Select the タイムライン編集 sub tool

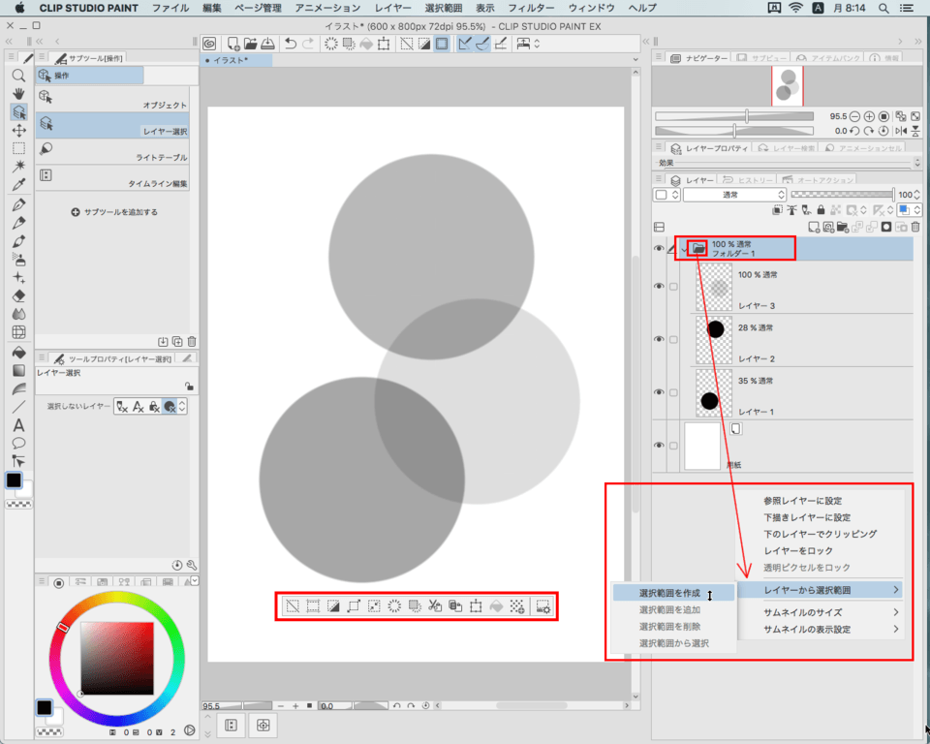click(x=112, y=177)
